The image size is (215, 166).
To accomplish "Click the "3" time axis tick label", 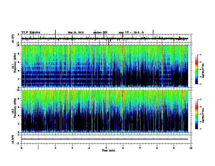I will pyautogui.click(x=72, y=148).
